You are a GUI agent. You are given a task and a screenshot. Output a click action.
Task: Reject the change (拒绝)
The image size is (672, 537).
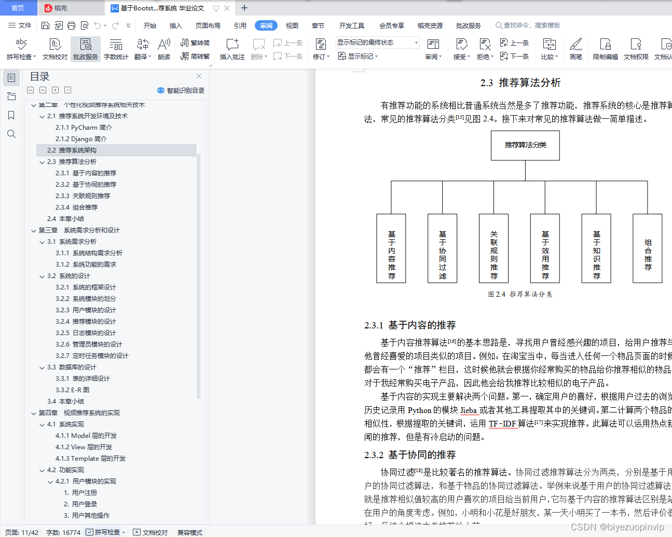click(x=485, y=49)
